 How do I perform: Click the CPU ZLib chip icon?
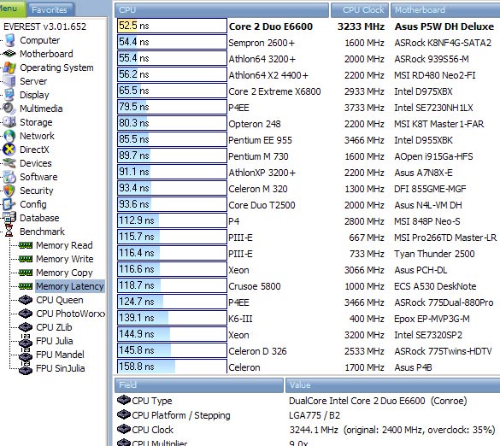(x=26, y=327)
